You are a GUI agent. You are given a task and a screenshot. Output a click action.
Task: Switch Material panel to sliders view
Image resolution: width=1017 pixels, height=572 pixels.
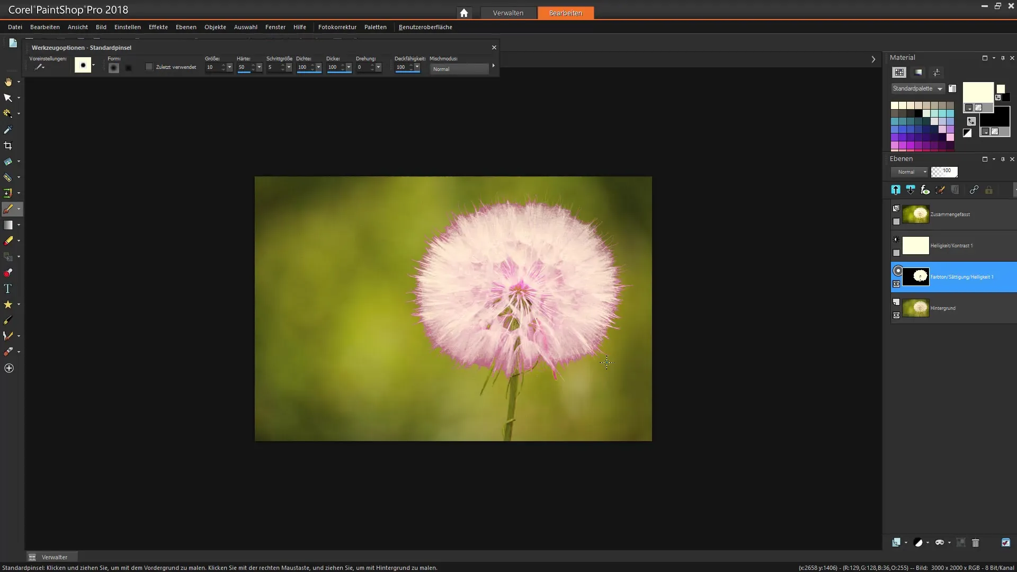(936, 73)
